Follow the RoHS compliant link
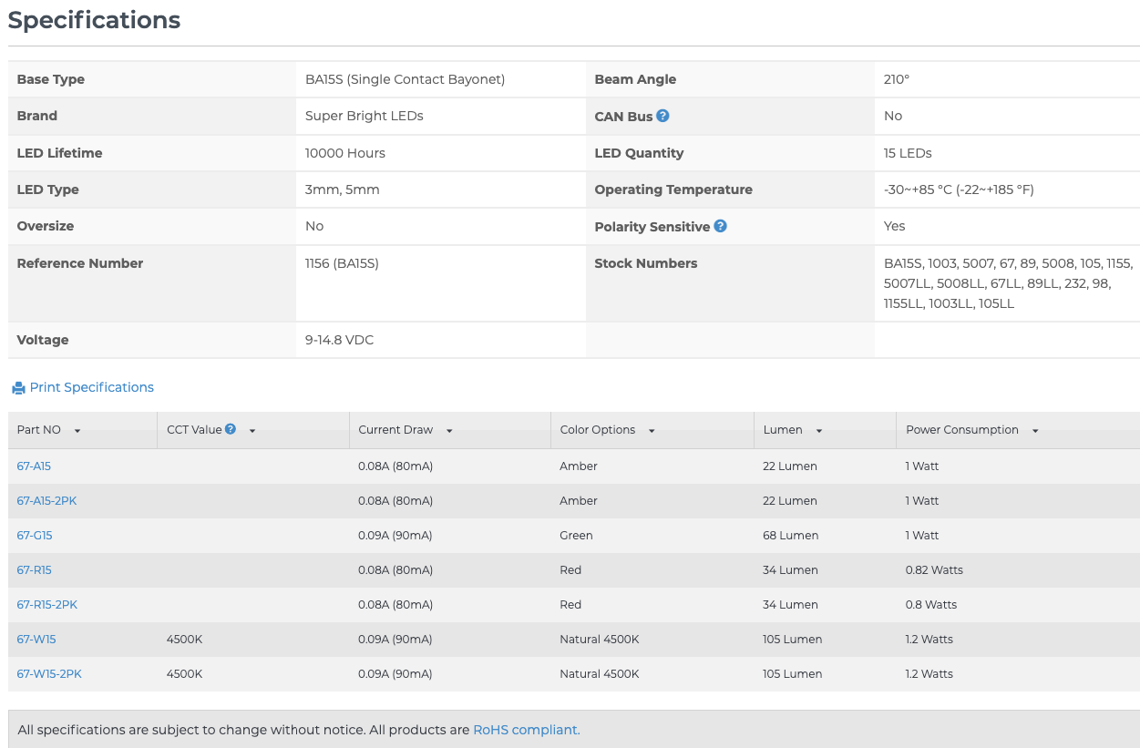 pos(526,730)
